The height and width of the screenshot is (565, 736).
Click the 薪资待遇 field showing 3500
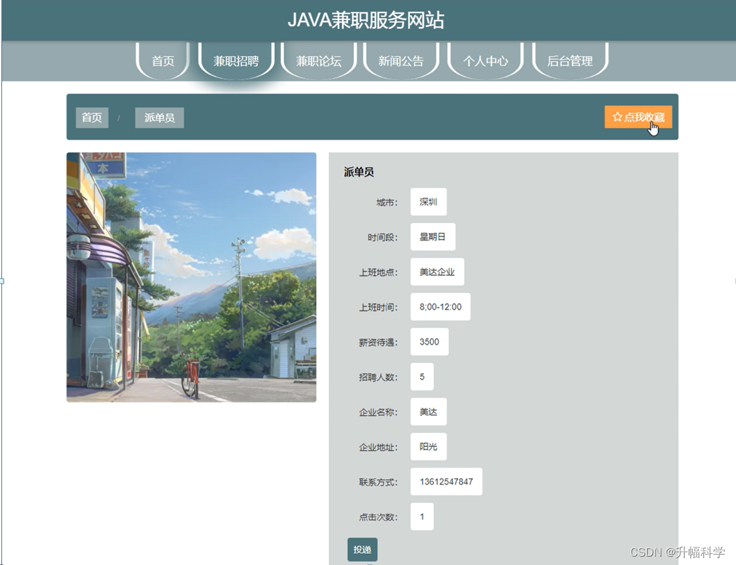[x=430, y=341]
